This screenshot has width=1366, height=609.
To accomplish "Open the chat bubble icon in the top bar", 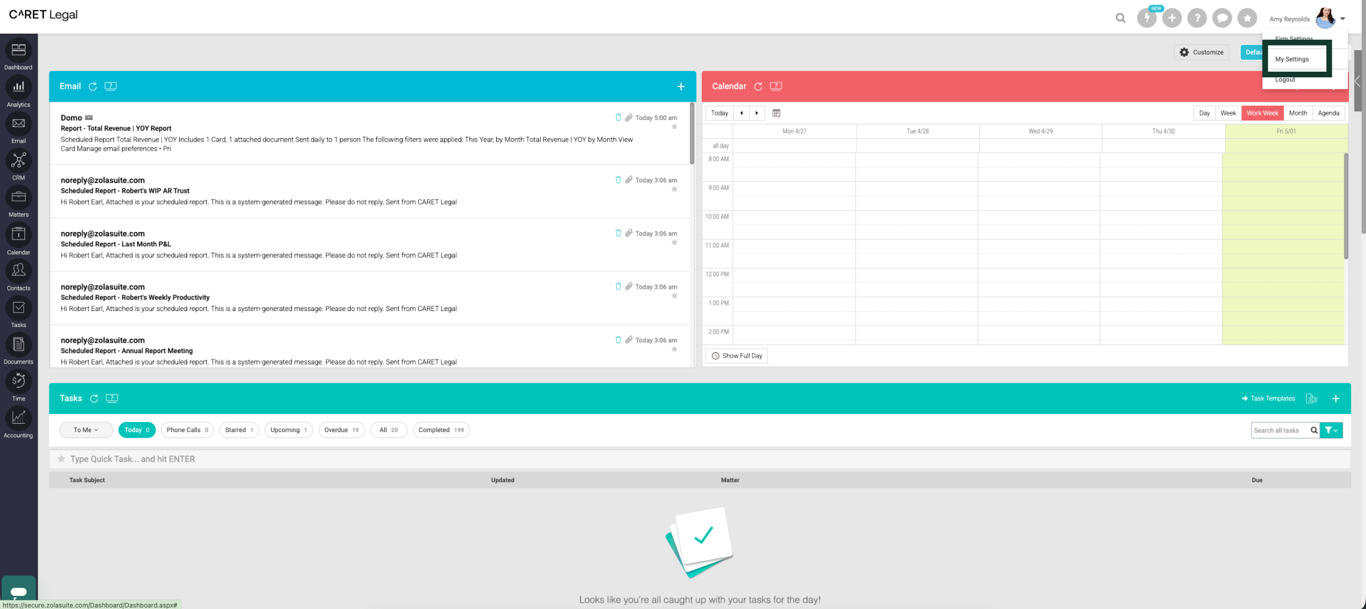I will pos(1222,18).
